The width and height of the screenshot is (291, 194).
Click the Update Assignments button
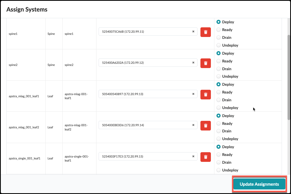259,184
